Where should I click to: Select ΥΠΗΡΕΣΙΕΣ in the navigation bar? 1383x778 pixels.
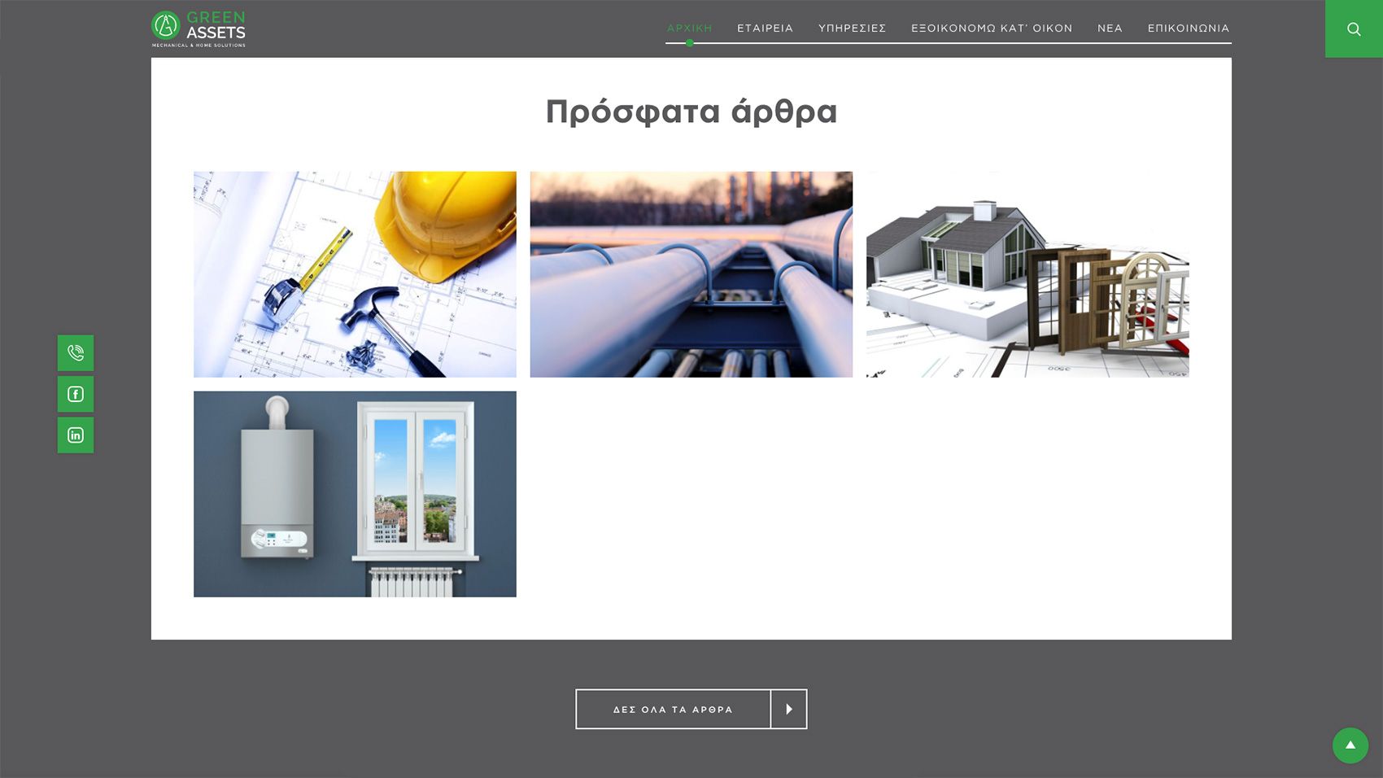(x=852, y=28)
